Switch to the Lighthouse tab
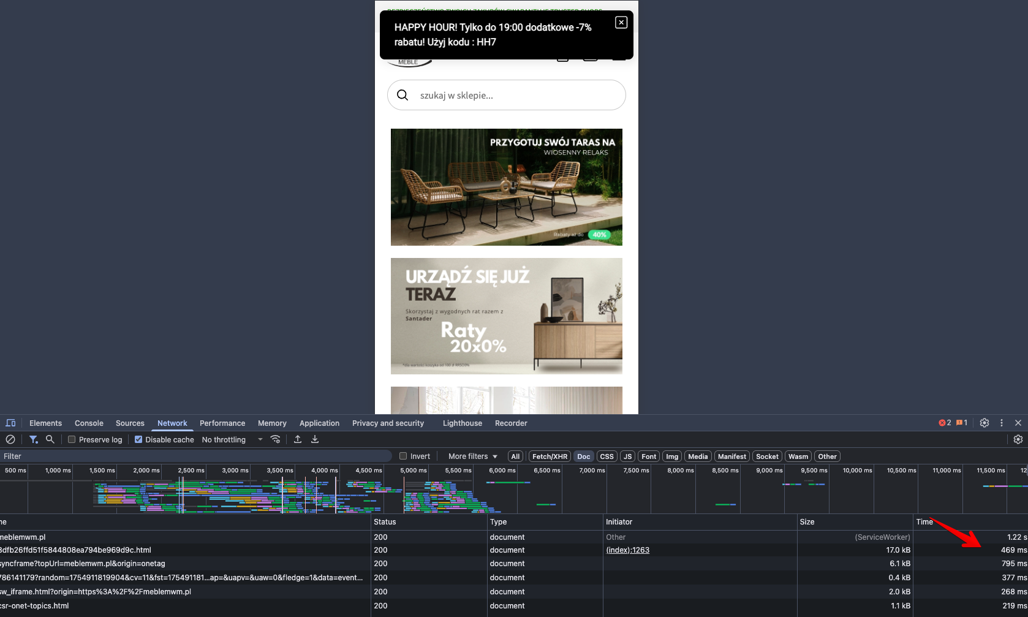 click(462, 423)
